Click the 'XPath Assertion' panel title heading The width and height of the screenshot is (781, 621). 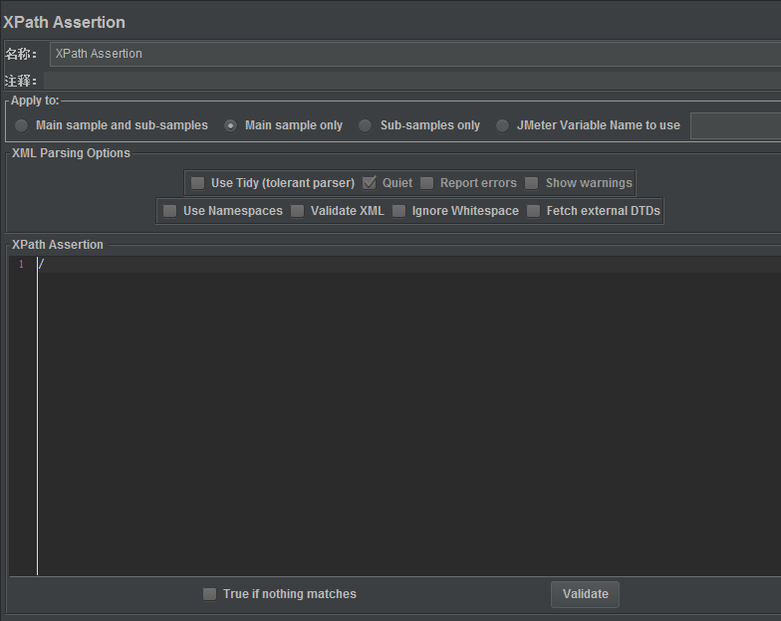[64, 22]
